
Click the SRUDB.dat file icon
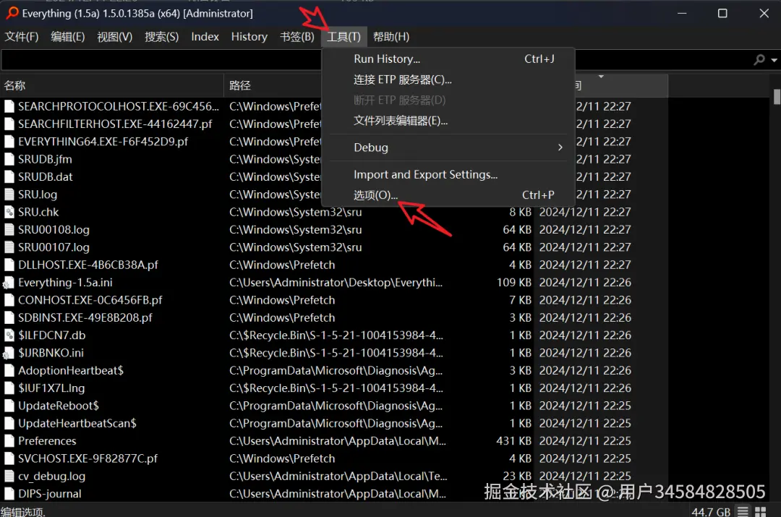(9, 177)
